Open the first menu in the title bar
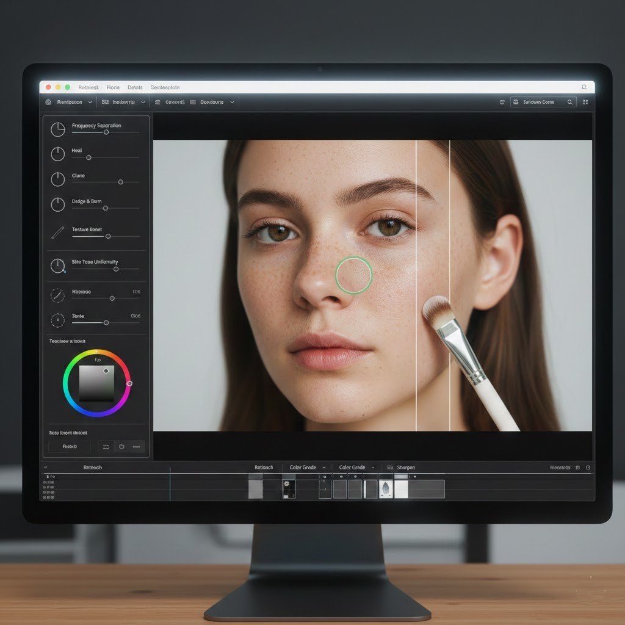 (x=89, y=87)
